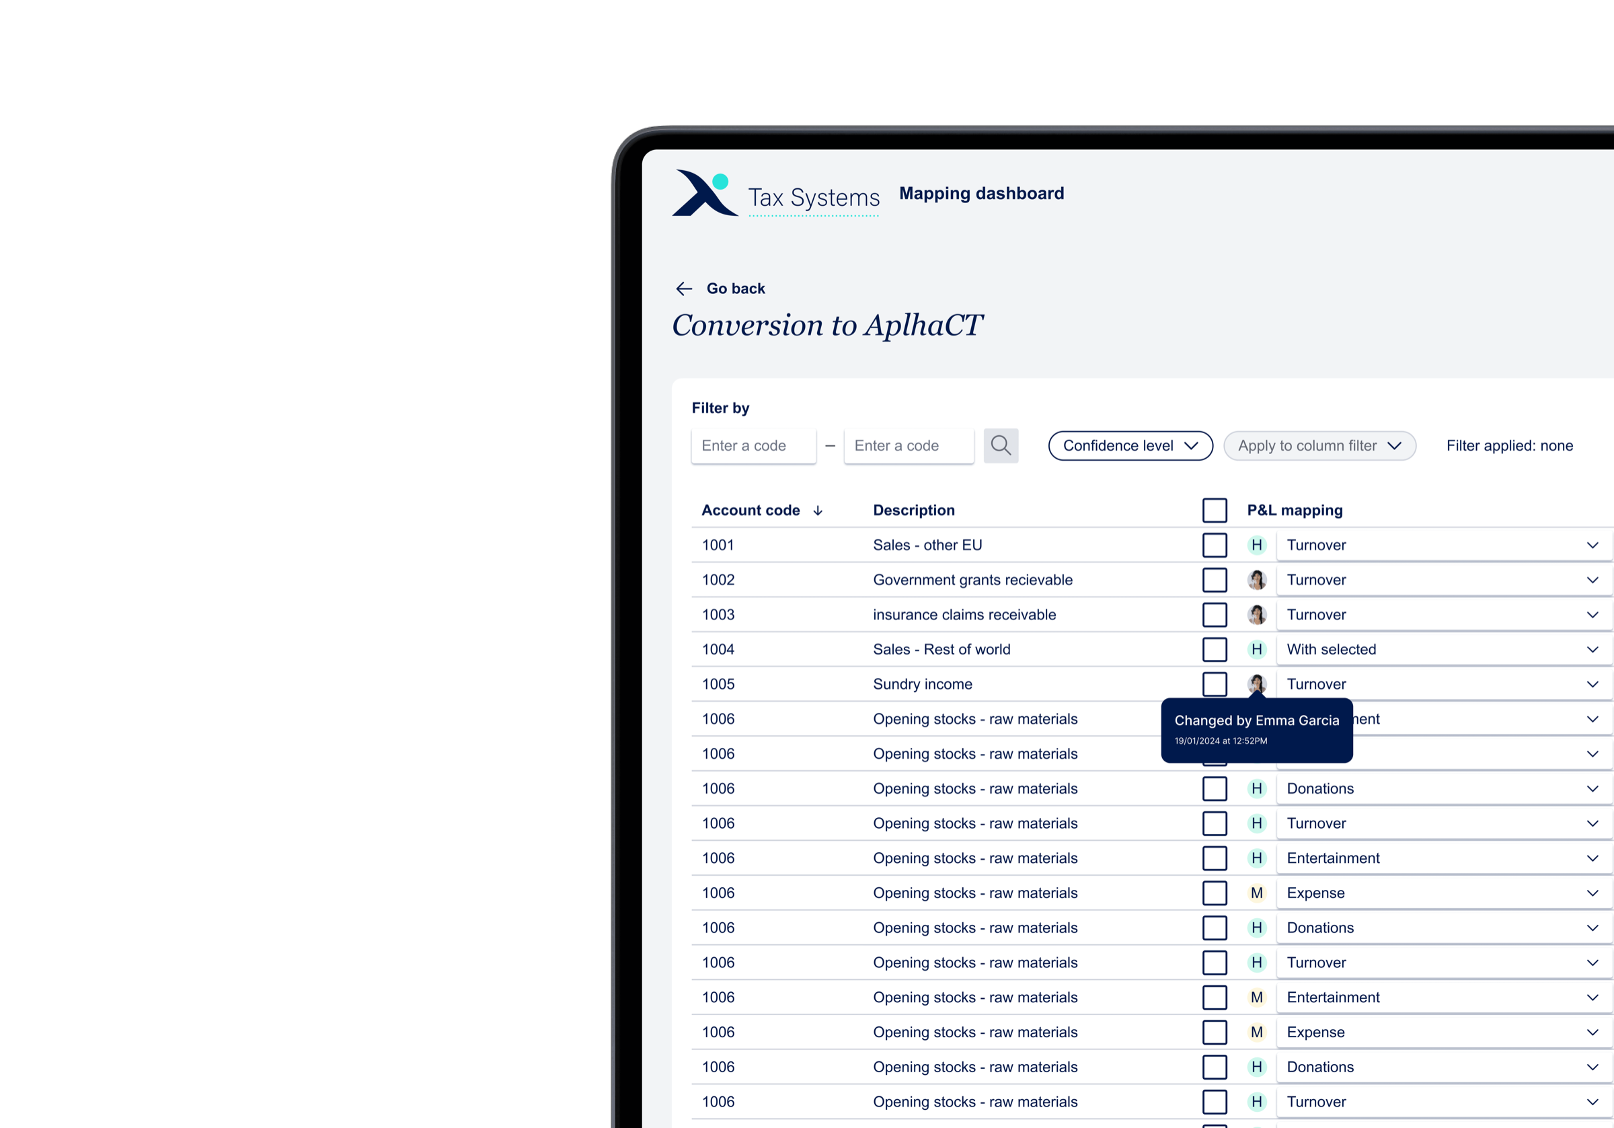Screen dimensions: 1614x1128
Task: Click 'Filter applied: none' text
Action: (1509, 445)
